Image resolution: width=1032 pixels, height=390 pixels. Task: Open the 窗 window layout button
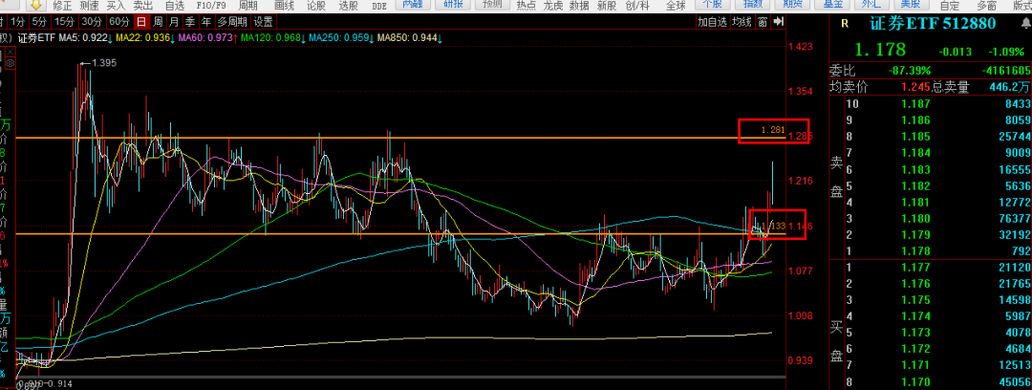click(763, 21)
